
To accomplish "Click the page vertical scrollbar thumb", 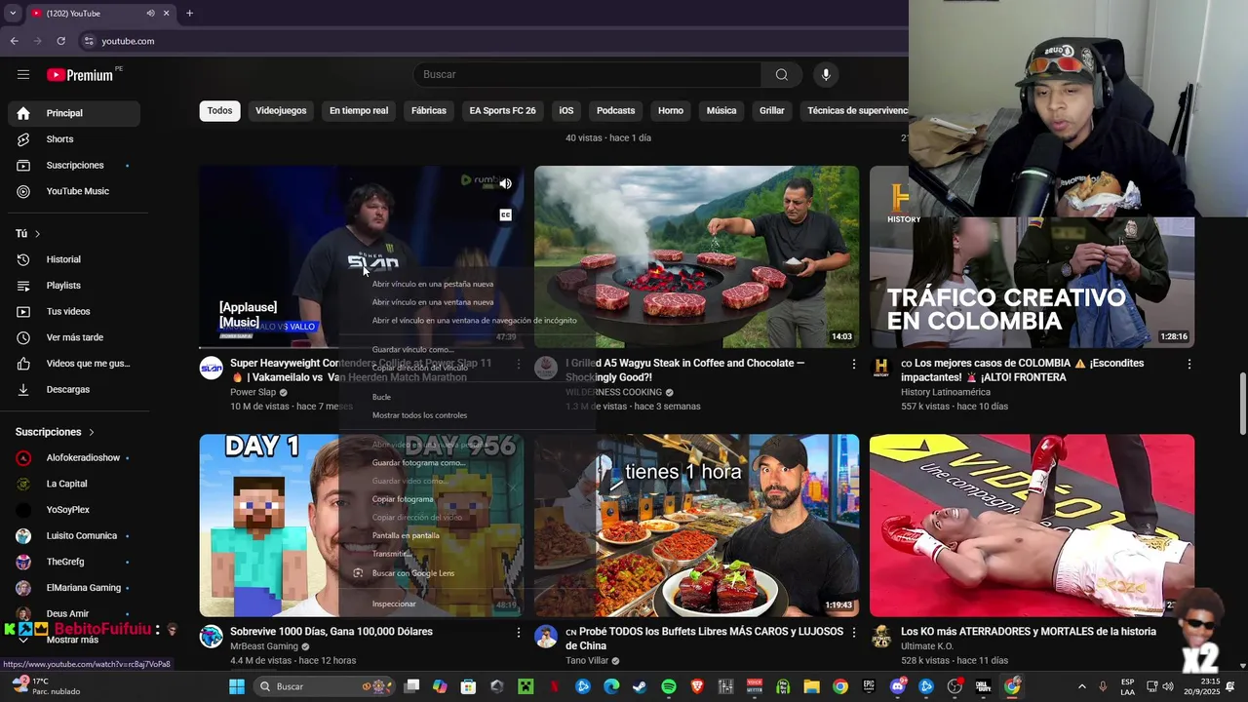I will tap(1242, 405).
